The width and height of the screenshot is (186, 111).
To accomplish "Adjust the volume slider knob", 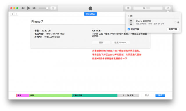I will point(47,8).
